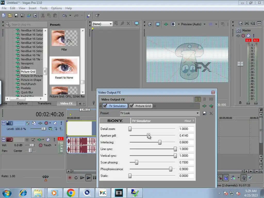264x198 pixels.
Task: Click the Search plug-ins field
Action: [27, 24]
